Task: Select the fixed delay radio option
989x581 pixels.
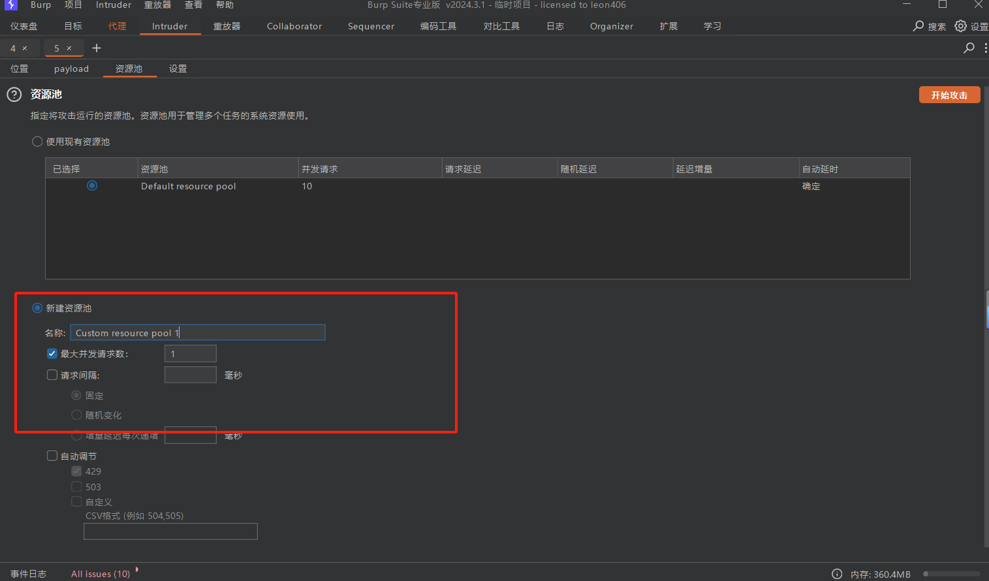Action: (76, 396)
